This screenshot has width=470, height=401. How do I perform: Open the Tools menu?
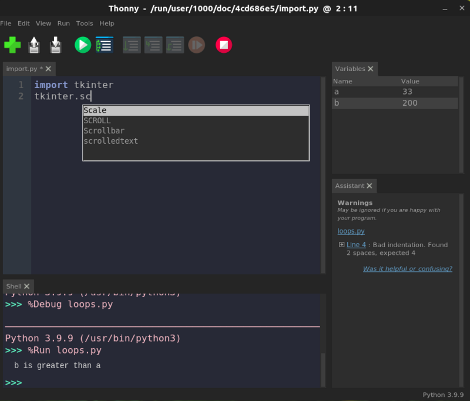(x=84, y=23)
